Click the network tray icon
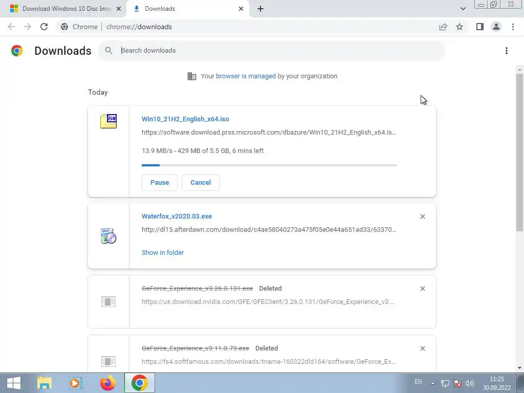Image resolution: width=524 pixels, height=393 pixels. pos(445,383)
